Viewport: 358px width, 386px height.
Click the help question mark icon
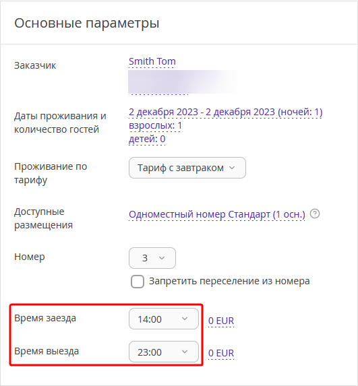315,214
